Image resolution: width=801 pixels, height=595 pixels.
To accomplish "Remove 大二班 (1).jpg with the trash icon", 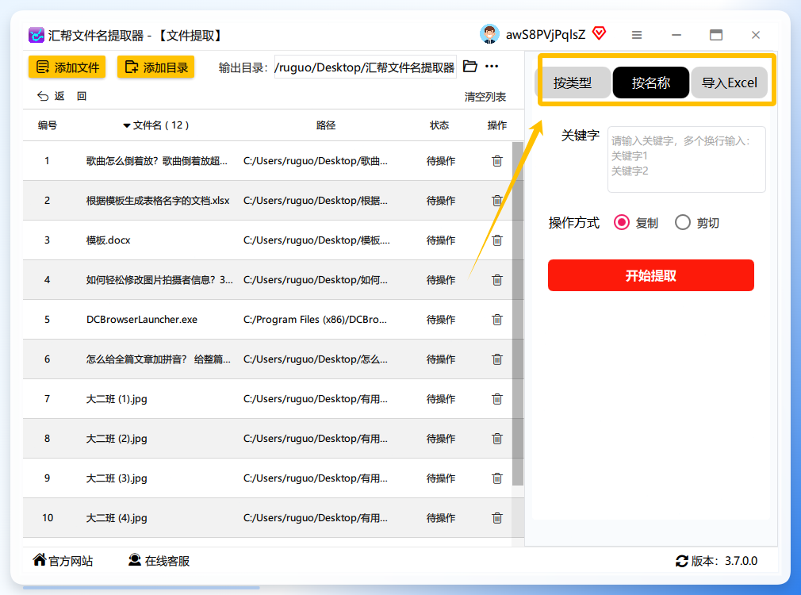I will pos(497,399).
